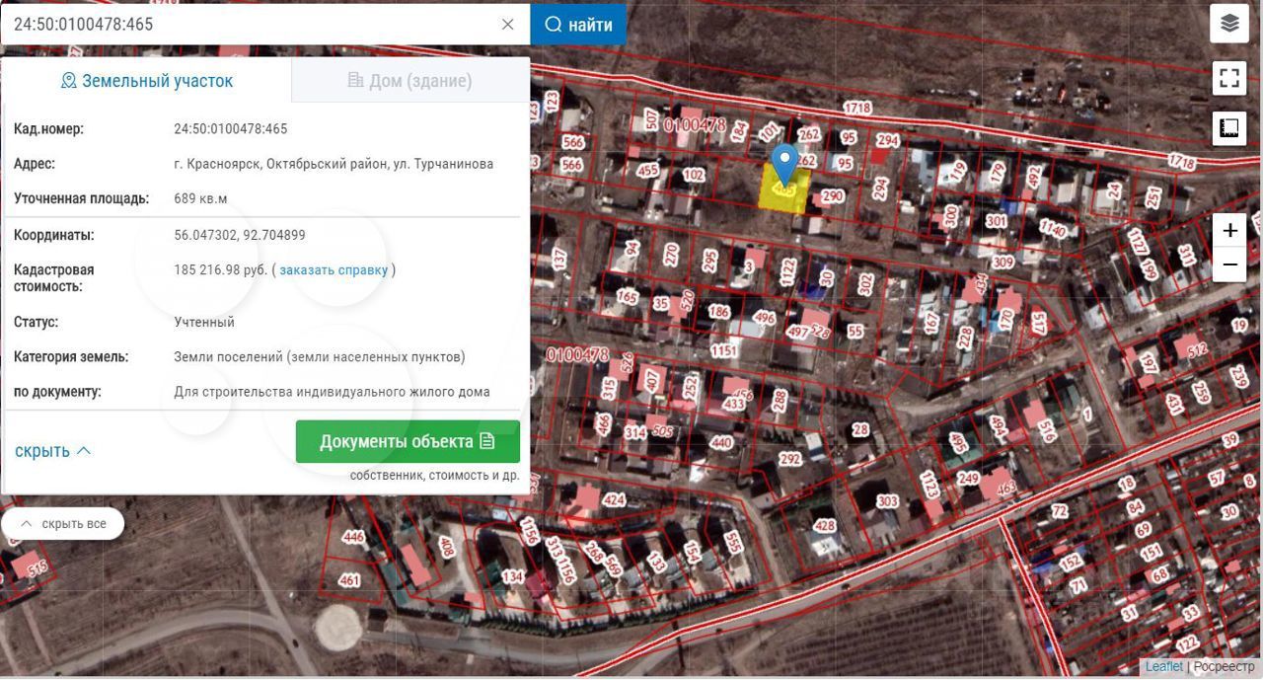Click parcel labeled 102 on map

click(694, 176)
